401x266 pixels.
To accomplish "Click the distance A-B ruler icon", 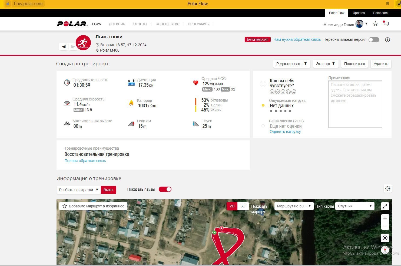I will pyautogui.click(x=131, y=82).
